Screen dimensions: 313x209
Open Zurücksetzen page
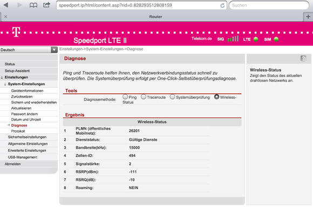pyautogui.click(x=22, y=96)
